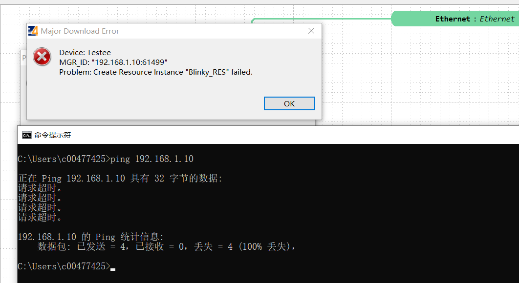Click the '正在 Ping 192.168.1.10' output line
This screenshot has height=283, width=519.
pos(120,179)
